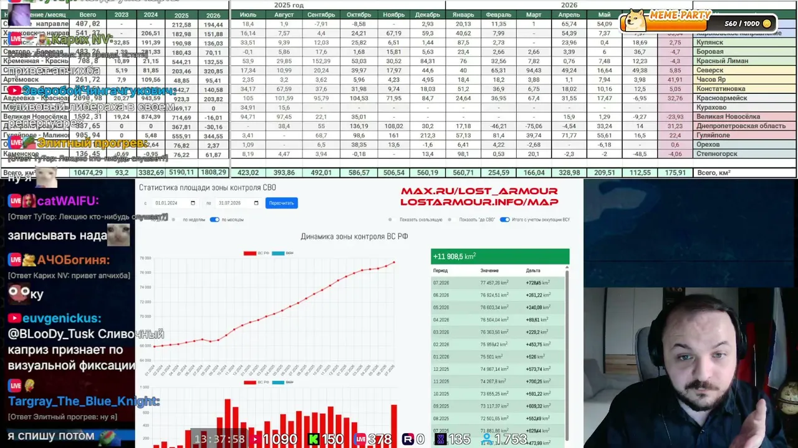Click the green +11 908,5 km² total banner

[x=500, y=256]
